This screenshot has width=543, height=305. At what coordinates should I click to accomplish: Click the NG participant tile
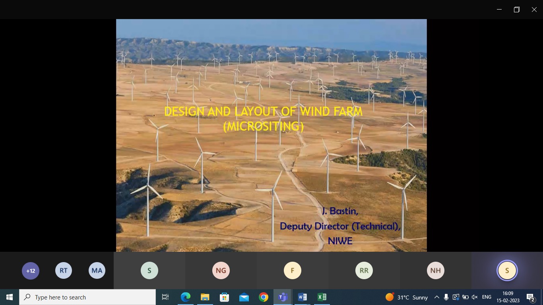[x=221, y=271]
